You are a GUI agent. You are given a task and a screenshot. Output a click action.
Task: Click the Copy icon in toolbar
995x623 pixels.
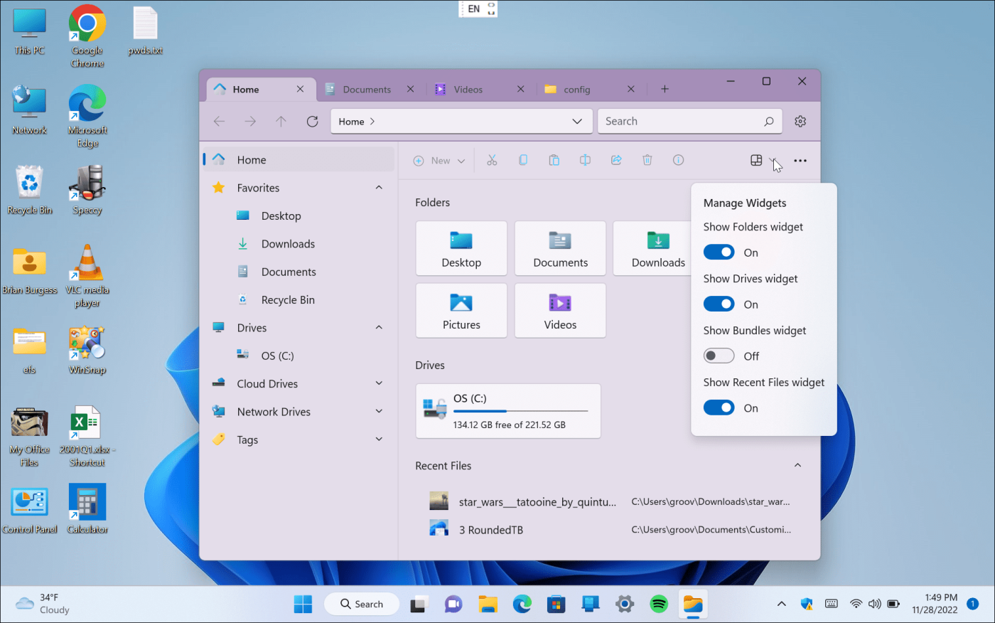[x=523, y=161]
